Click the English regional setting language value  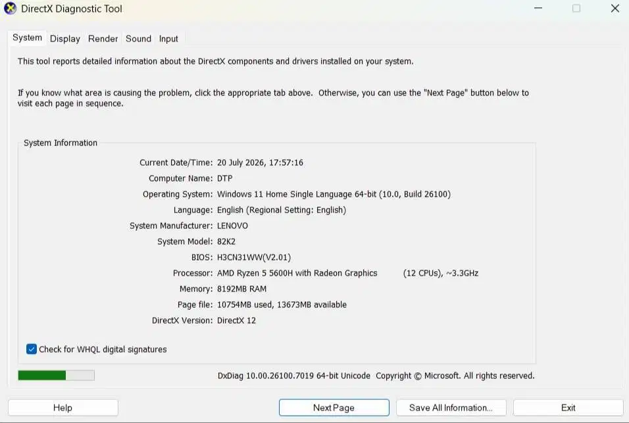(281, 210)
